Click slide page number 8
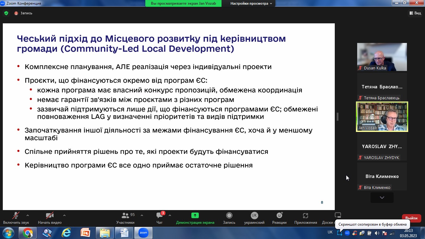 [322, 202]
